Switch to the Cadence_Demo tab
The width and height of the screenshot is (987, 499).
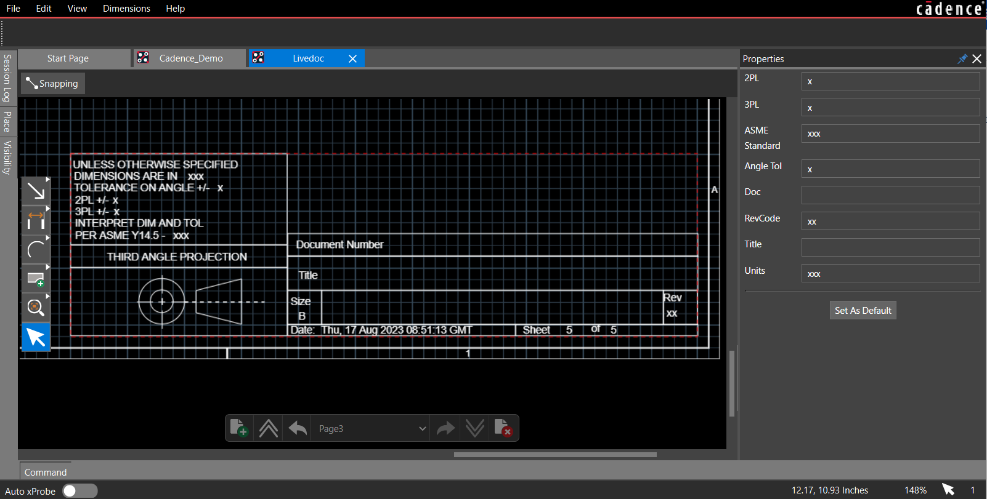pos(191,58)
